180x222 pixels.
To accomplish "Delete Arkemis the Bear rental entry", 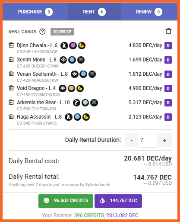I will pos(11,102).
